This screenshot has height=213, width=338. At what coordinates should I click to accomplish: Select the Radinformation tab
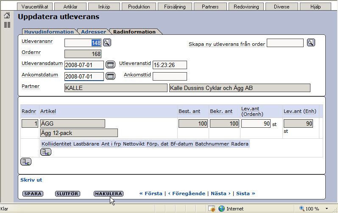pyautogui.click(x=134, y=32)
